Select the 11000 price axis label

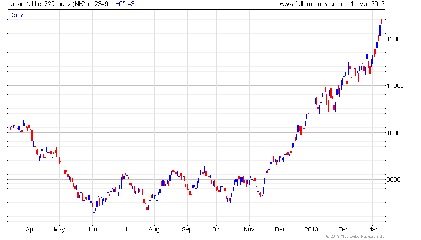(x=395, y=86)
